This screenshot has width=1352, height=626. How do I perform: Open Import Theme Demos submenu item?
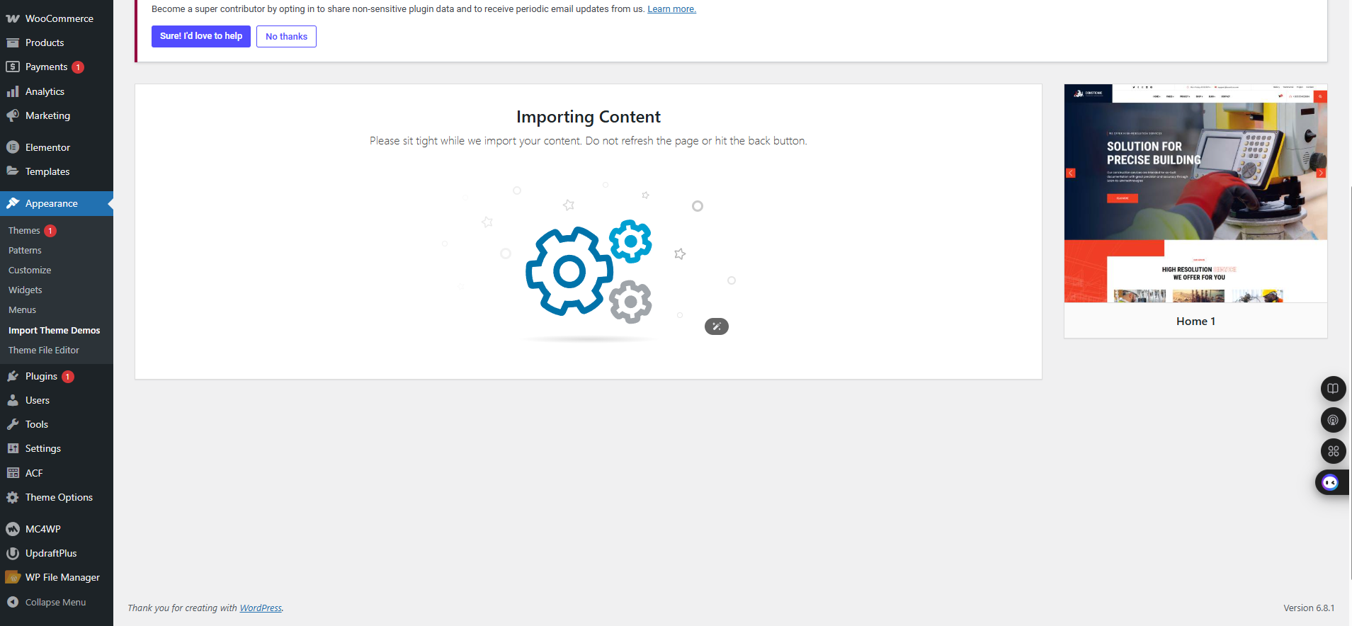(54, 330)
